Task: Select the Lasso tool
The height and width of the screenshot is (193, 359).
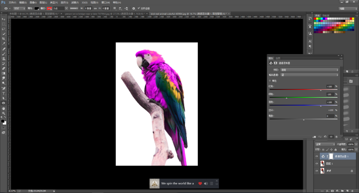Action: coord(4,29)
